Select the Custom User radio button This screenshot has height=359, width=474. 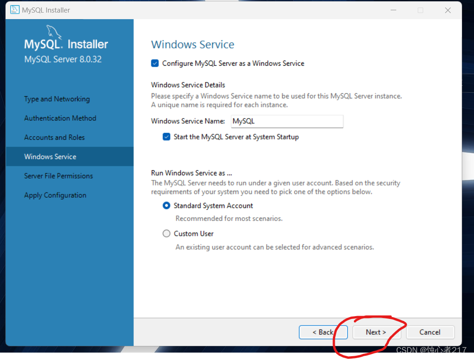click(x=166, y=234)
